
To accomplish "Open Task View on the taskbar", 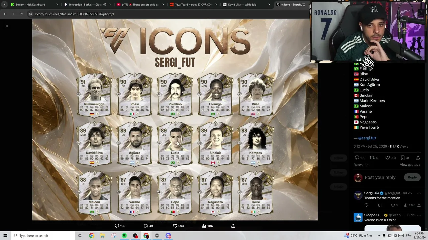I will [x=80, y=236].
